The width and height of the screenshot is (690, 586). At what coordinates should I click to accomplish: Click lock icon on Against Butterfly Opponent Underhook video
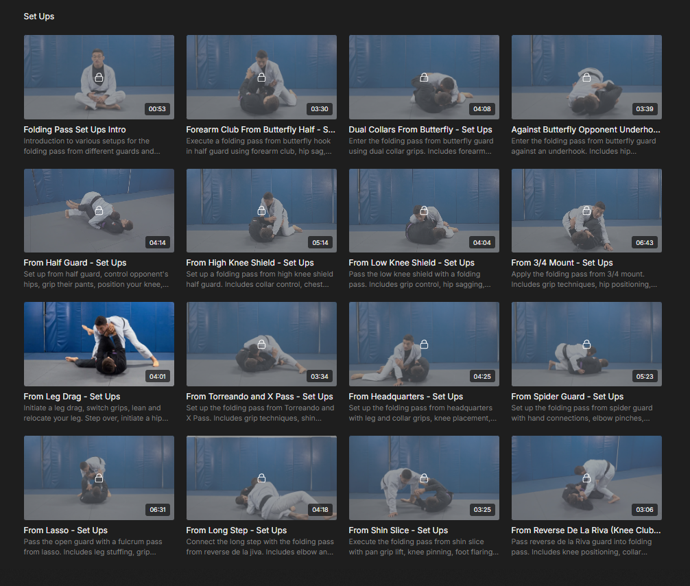[x=586, y=78]
